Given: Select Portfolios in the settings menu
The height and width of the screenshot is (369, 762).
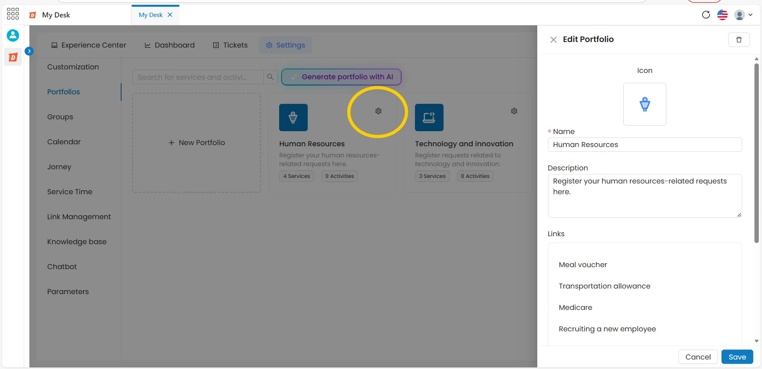Looking at the screenshot, I should [64, 92].
